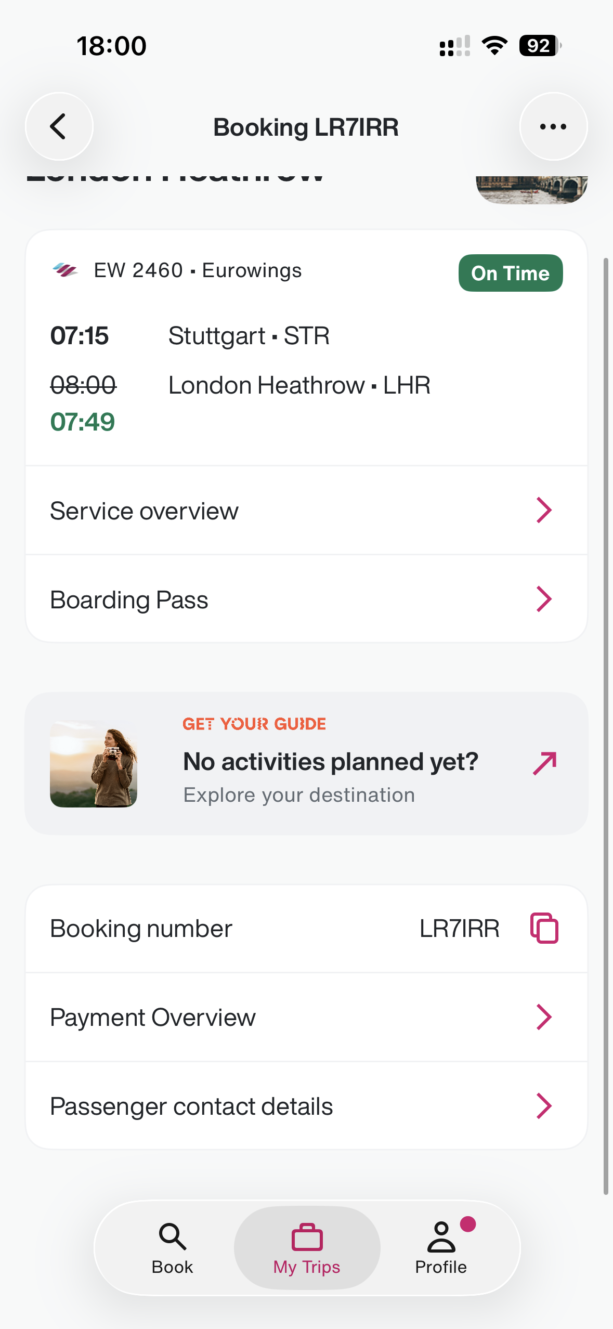Expand Boarding Pass chevron
Viewport: 613px width, 1329px height.
(543, 600)
